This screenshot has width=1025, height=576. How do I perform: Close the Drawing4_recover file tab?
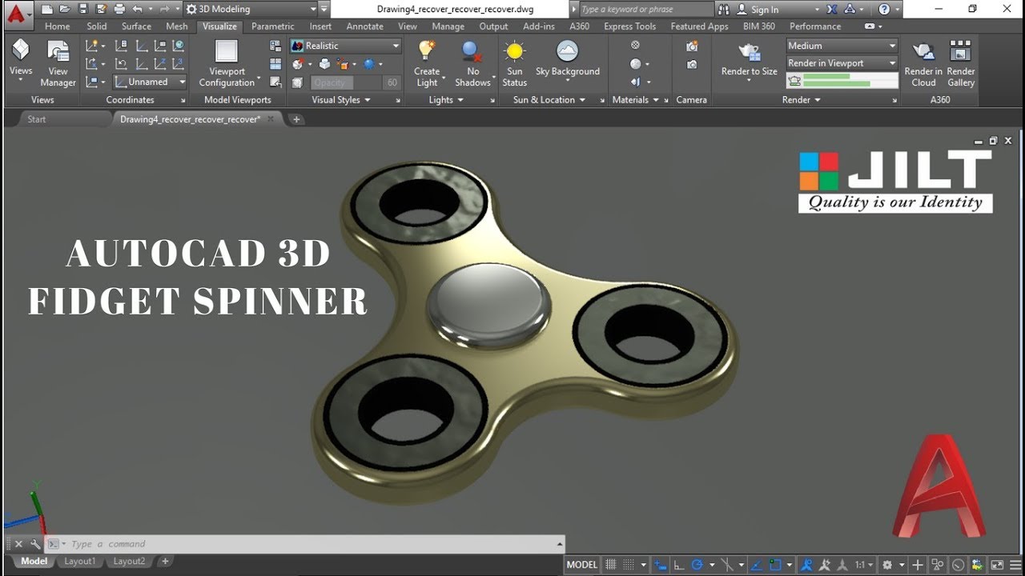tap(271, 119)
